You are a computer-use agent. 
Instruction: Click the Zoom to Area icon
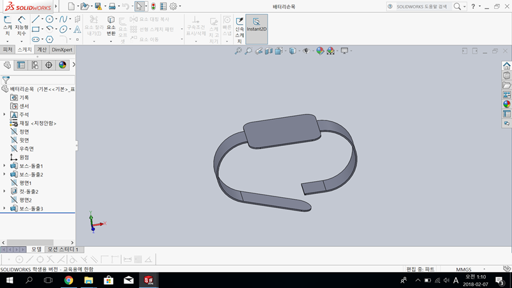pos(248,51)
